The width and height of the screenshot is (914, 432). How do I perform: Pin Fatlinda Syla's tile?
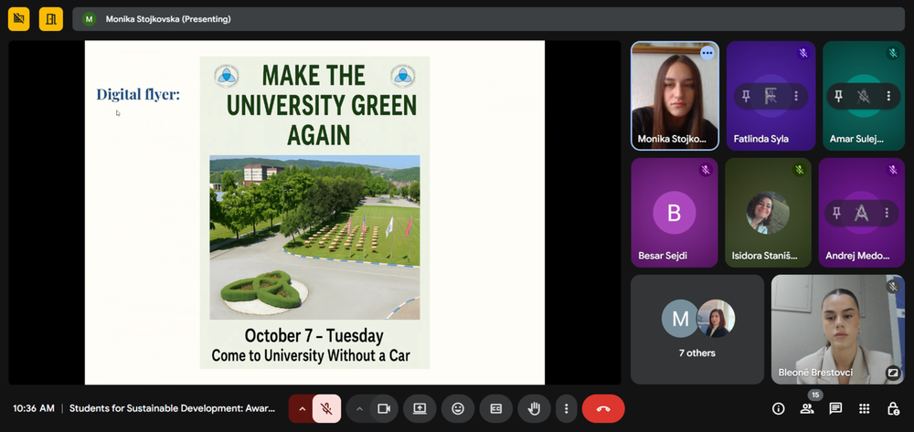(746, 96)
